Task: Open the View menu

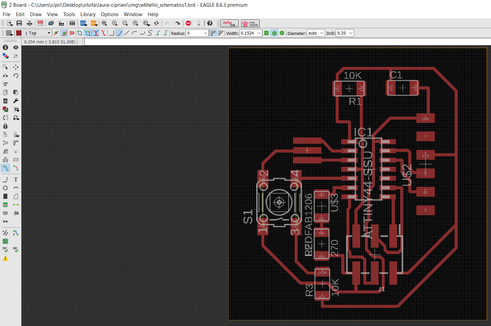Action: click(52, 14)
